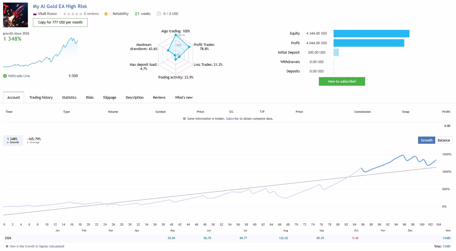Open the Risks tab
Image resolution: width=456 pixels, height=251 pixels.
[x=90, y=98]
